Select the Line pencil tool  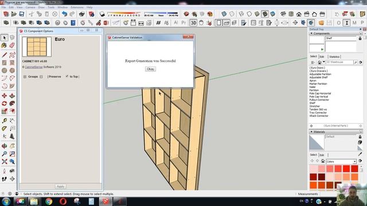pyautogui.click(x=4, y=55)
